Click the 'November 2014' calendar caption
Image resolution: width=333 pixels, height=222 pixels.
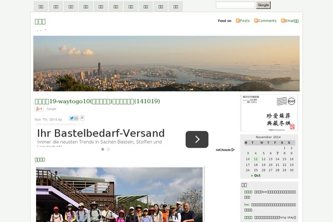268,137
